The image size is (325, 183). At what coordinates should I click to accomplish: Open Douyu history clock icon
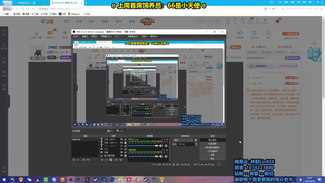click(228, 20)
